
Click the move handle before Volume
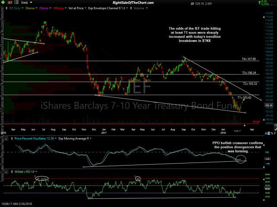click(131, 8)
